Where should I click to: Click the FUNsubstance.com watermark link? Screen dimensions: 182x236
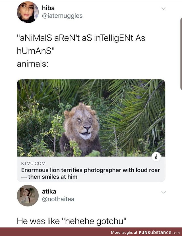click(160, 232)
